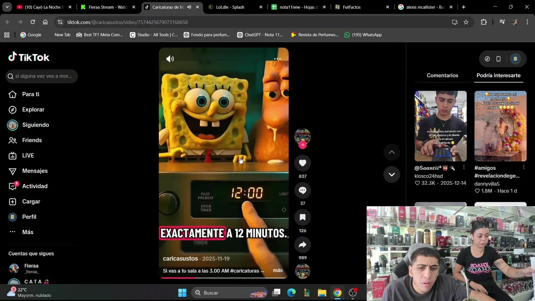
Task: Switch to Comentarios tab
Action: point(442,75)
